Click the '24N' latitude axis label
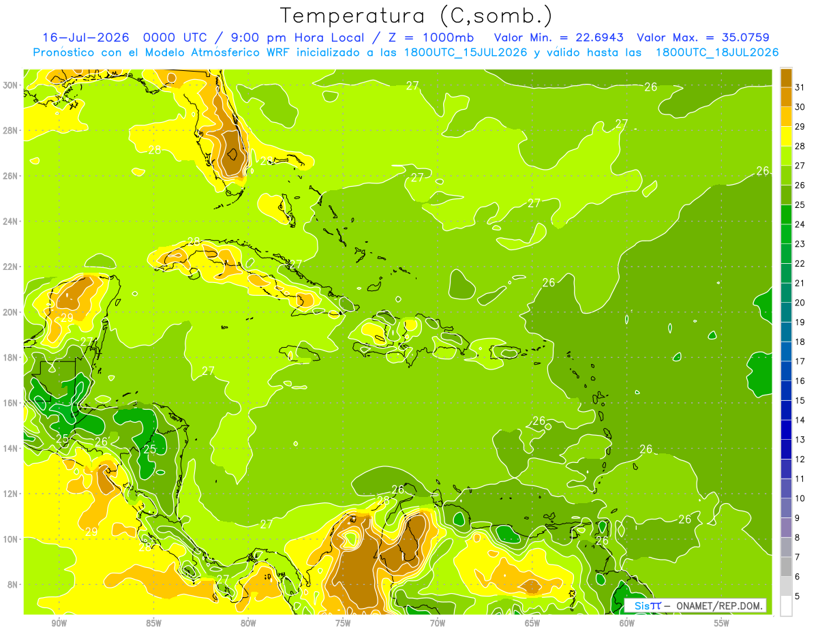 (11, 222)
